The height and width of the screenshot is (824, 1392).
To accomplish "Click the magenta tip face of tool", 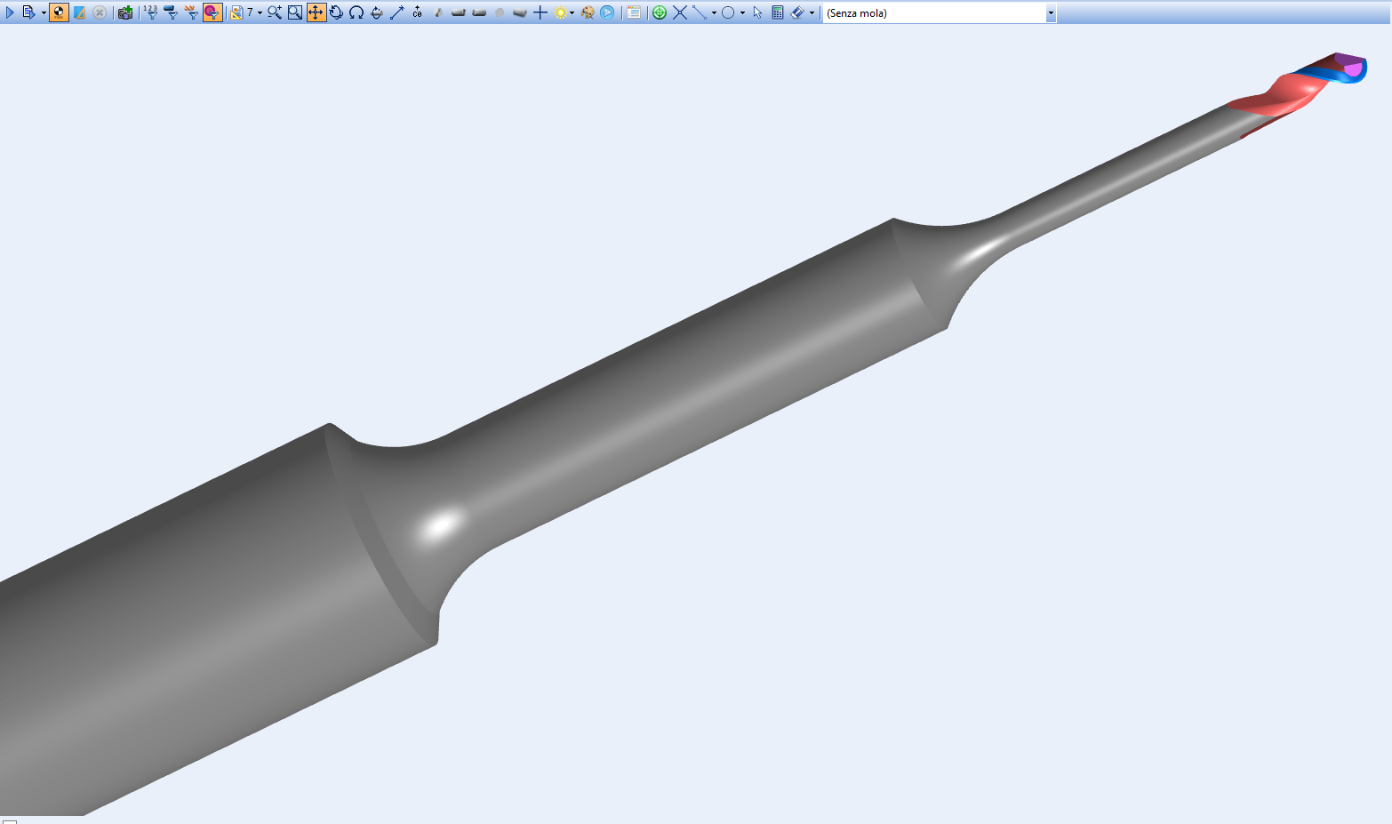I will 1353,68.
